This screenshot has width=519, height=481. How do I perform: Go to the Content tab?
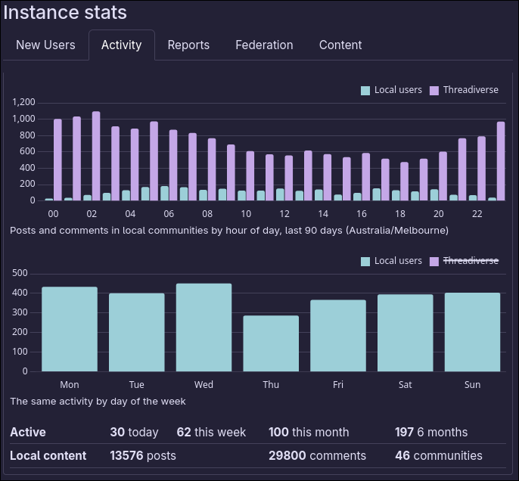click(340, 45)
